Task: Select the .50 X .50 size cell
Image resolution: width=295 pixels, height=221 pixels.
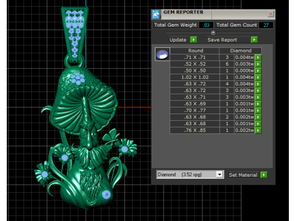Action: tap(195, 71)
